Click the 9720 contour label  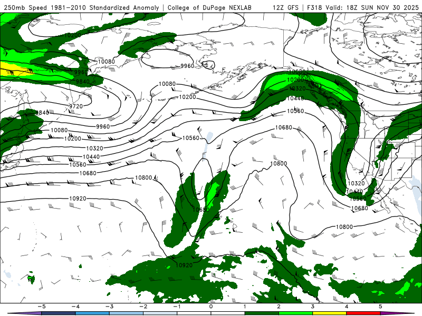pos(76,106)
